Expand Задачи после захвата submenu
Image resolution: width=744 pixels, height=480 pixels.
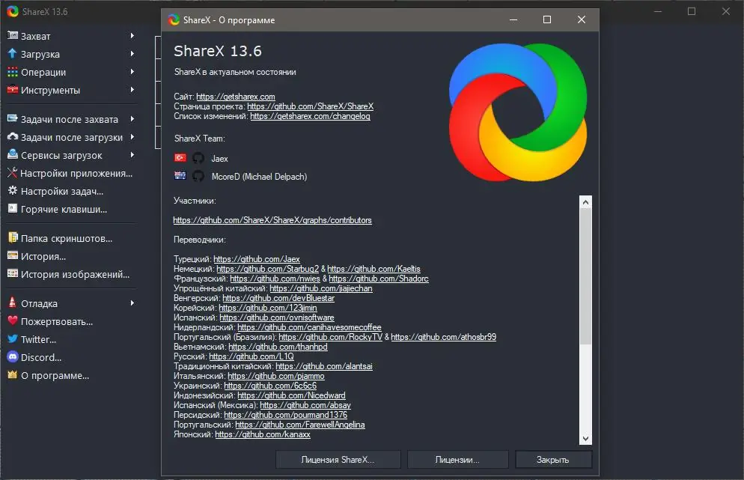[132, 119]
